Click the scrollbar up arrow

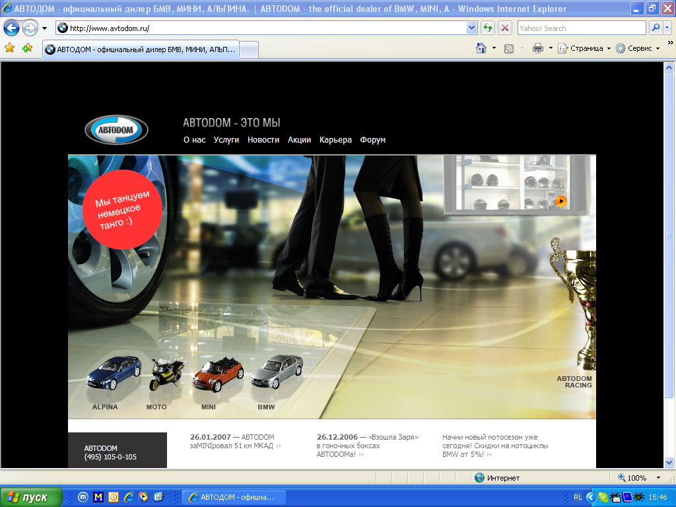pyautogui.click(x=669, y=68)
